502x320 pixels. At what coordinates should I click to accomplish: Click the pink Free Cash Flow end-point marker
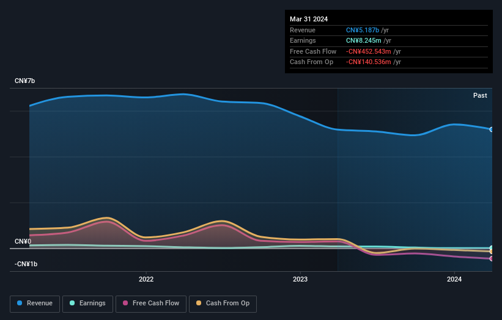click(x=492, y=258)
